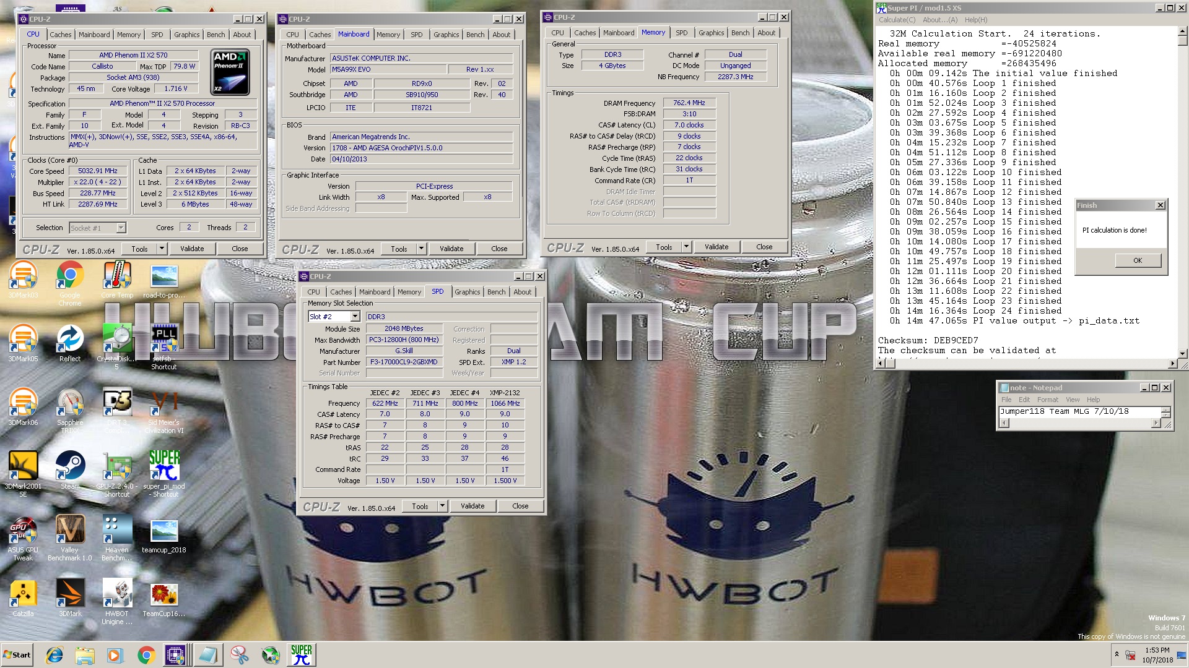Open the Sapphire TRIXX desktop icon
This screenshot has width=1189, height=668.
coord(70,411)
